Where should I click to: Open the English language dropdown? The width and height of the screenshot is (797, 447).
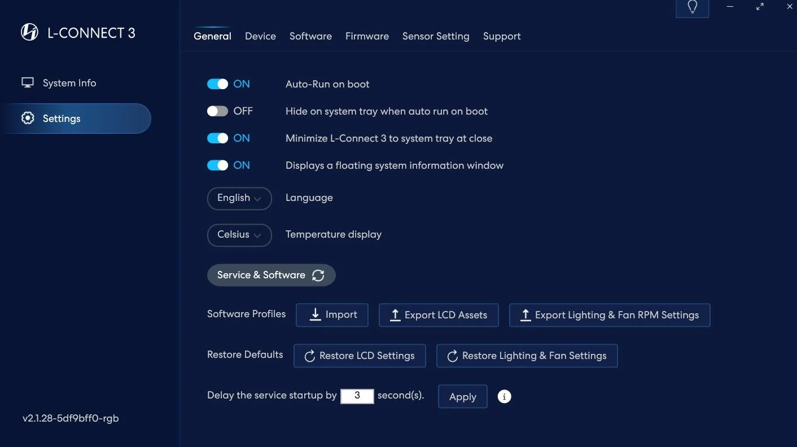[239, 199]
